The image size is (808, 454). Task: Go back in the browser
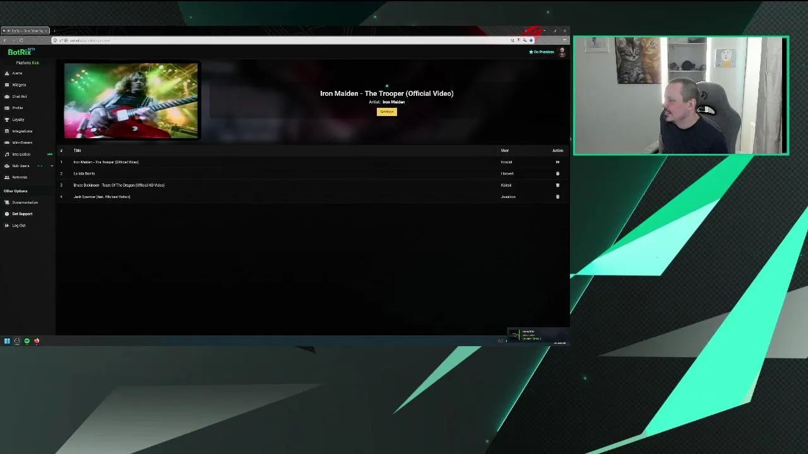pyautogui.click(x=4, y=40)
